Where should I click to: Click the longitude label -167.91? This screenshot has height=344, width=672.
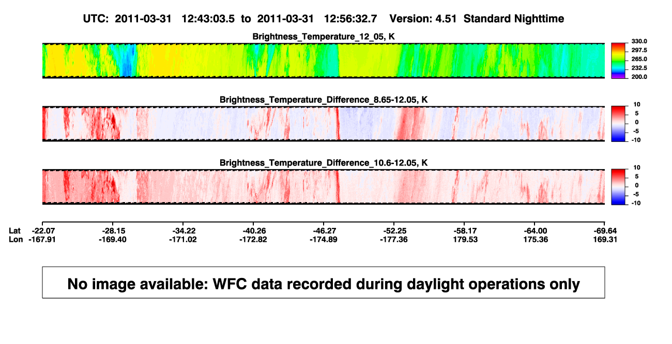click(x=43, y=239)
